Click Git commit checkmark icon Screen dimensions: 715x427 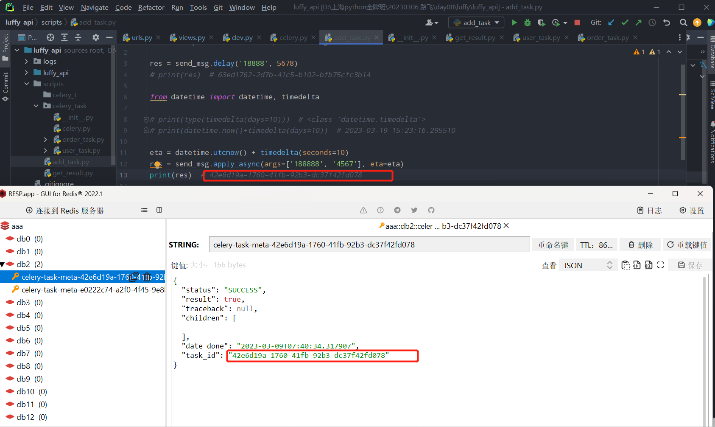coord(625,22)
